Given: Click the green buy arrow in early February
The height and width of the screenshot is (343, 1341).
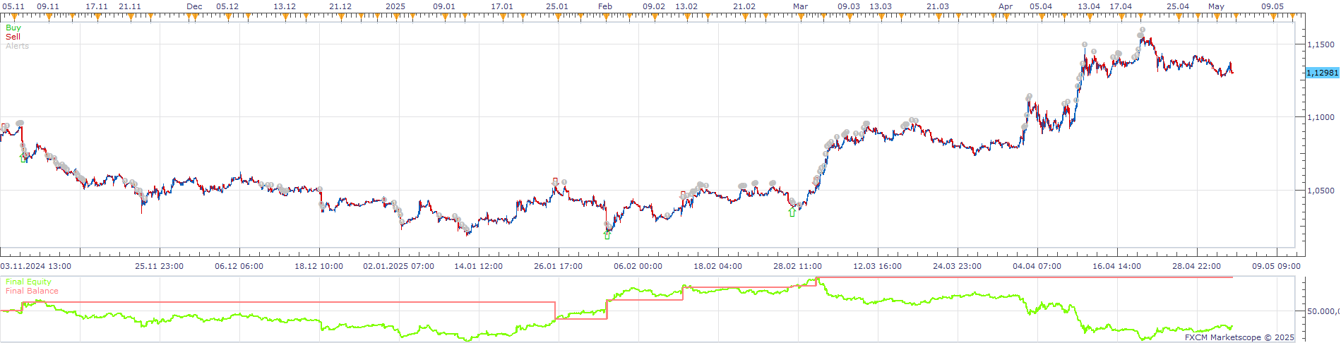Looking at the screenshot, I should point(607,235).
